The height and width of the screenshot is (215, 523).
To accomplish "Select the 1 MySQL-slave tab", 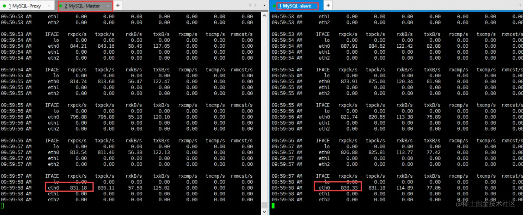I will coord(296,6).
